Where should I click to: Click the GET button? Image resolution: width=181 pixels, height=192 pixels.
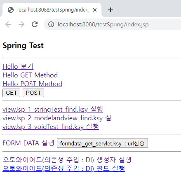coord(12,93)
